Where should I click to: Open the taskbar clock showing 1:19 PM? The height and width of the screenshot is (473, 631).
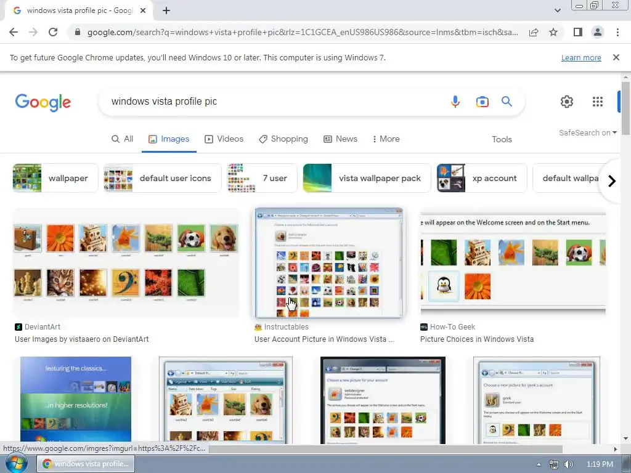pyautogui.click(x=600, y=464)
